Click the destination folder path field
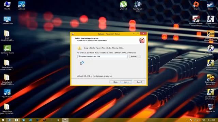The width and height of the screenshot is (218, 122). (x=102, y=57)
